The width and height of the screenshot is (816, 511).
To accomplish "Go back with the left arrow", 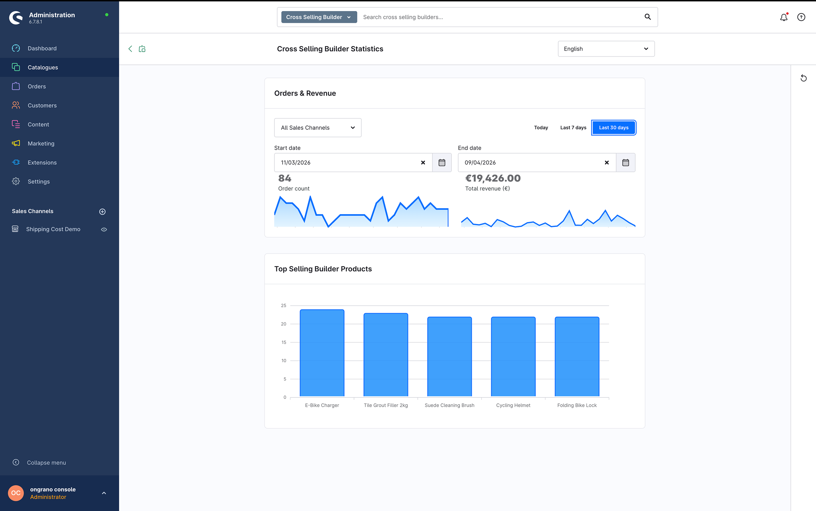I will pos(130,49).
